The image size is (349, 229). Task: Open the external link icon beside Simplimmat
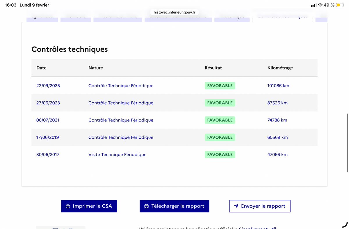click(x=274, y=228)
